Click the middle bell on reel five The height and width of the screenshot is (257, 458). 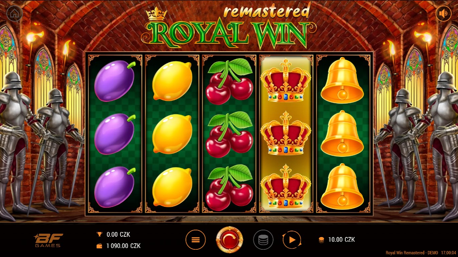click(x=342, y=134)
